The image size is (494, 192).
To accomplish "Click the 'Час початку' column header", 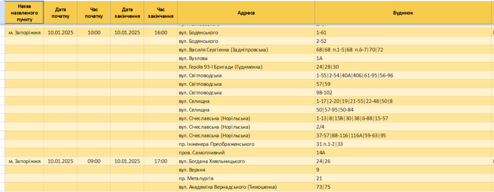I will coord(94,12).
